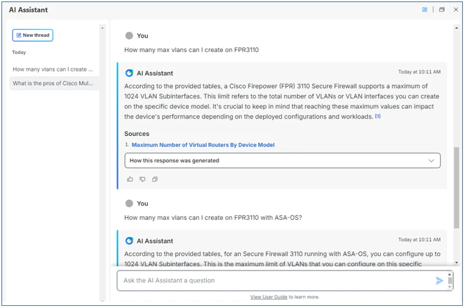This screenshot has width=465, height=308.
Task: Click the thumbs up icon on response
Action: tap(130, 179)
